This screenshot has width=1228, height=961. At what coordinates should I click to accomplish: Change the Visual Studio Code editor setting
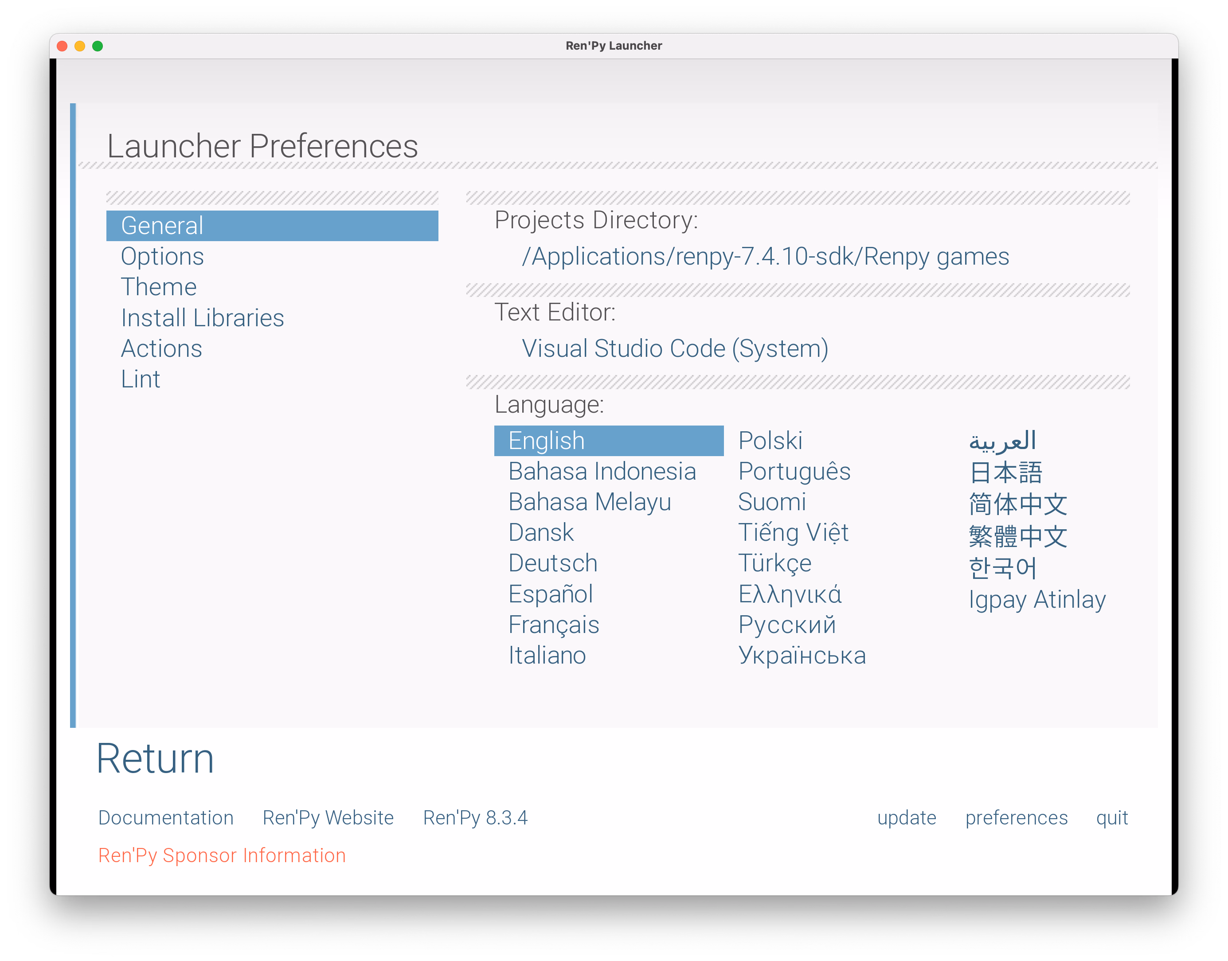(x=675, y=349)
